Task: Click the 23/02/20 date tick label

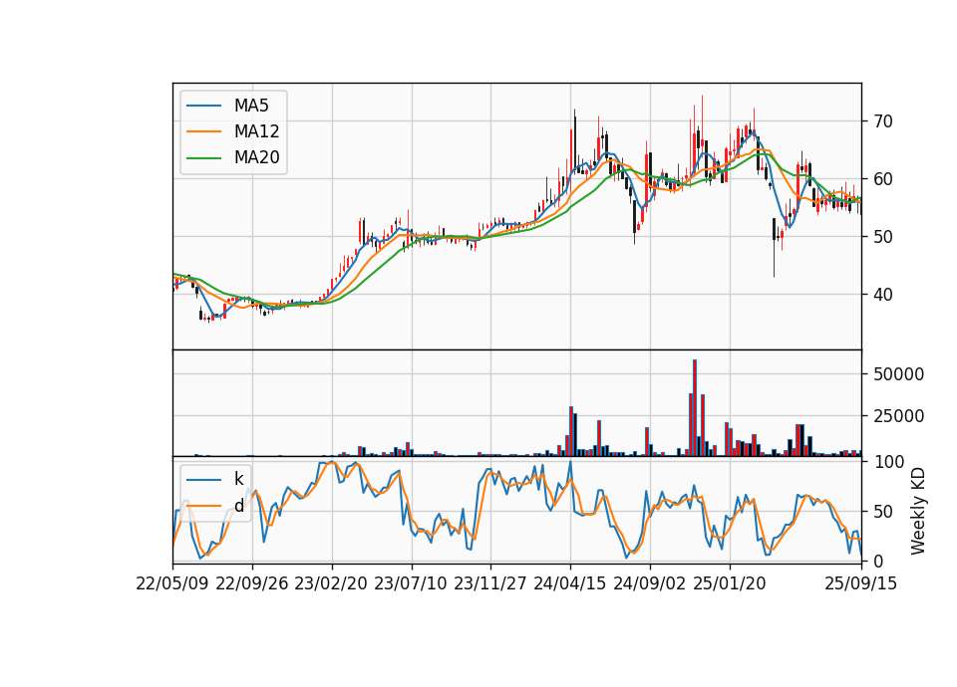Action: click(x=331, y=583)
